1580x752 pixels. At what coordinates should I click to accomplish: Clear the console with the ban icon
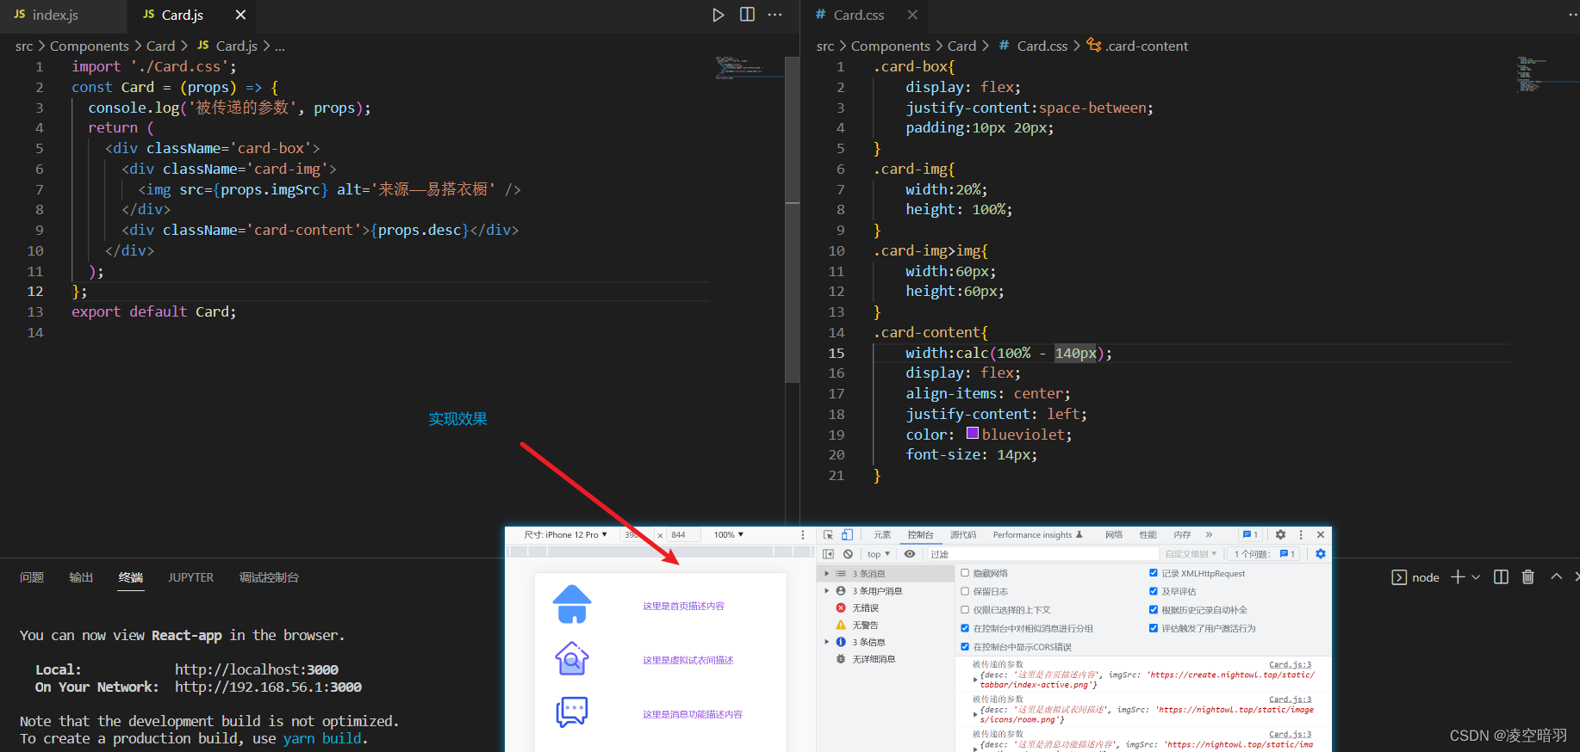(848, 554)
